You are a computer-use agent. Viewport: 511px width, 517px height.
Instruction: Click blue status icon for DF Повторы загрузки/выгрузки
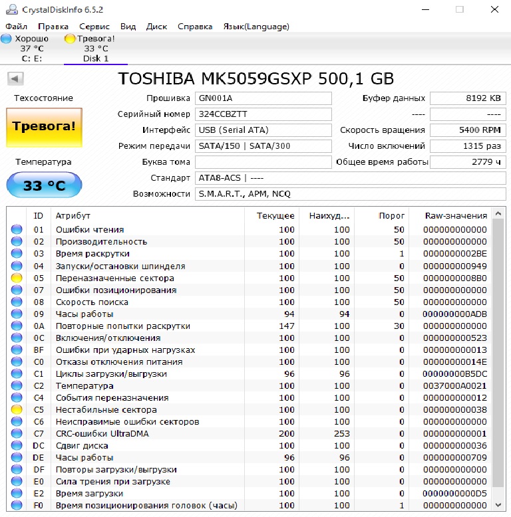(17, 470)
